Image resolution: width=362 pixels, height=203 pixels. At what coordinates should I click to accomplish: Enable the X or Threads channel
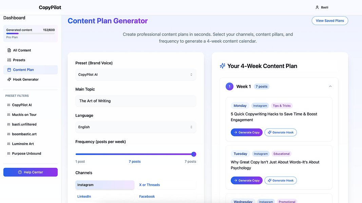[167, 185]
